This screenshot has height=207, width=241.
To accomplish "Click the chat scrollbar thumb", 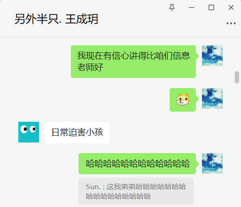I will [x=237, y=77].
